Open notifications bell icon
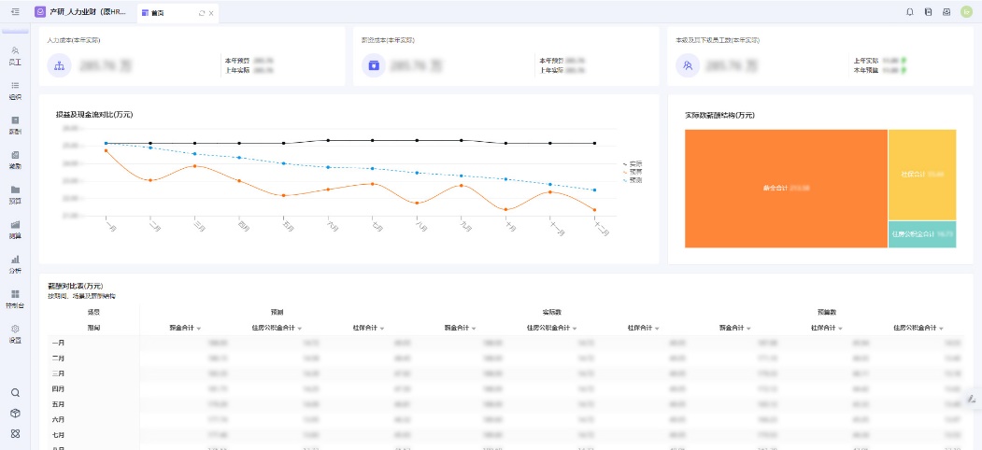Screen dimensions: 982x450 click(910, 12)
